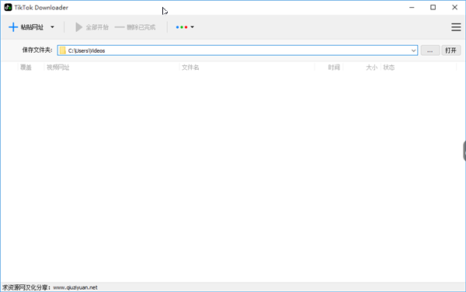Click the 覆盖 column header

point(26,68)
